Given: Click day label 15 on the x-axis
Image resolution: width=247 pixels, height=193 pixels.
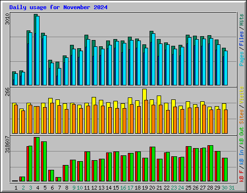Looking at the screenshot, I should [116, 188].
